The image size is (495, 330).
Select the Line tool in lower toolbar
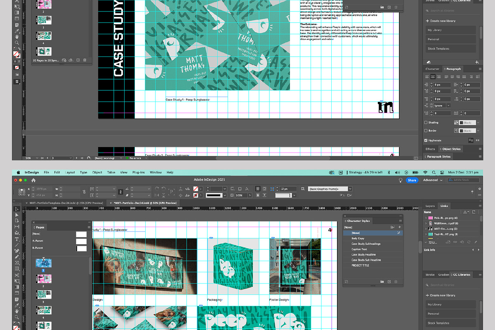17,245
